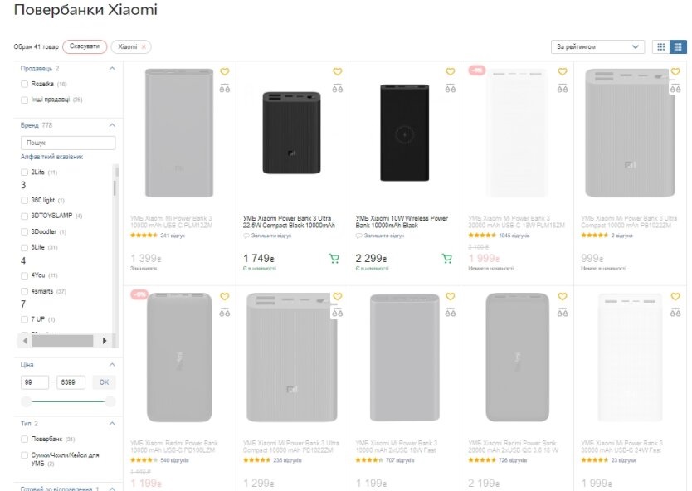Select the 4smarts brand checkbox
The height and width of the screenshot is (491, 692).
click(24, 291)
